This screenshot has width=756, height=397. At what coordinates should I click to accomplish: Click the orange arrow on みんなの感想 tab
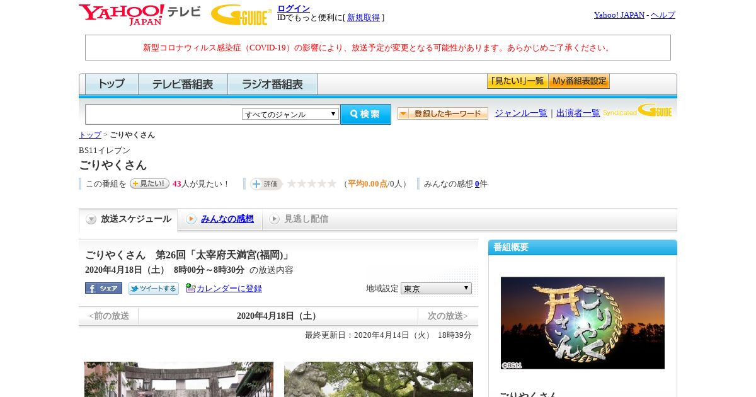[x=191, y=219]
